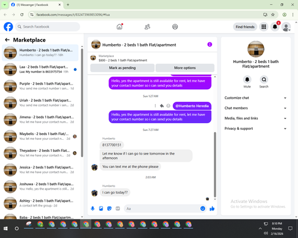The width and height of the screenshot is (298, 238).
Task: Open the $800 Marketplace listing link
Action: [x=123, y=60]
